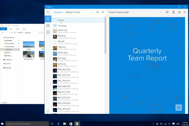Select IMG_8632.JPG in file list
The height and width of the screenshot is (126, 189).
point(78,70)
